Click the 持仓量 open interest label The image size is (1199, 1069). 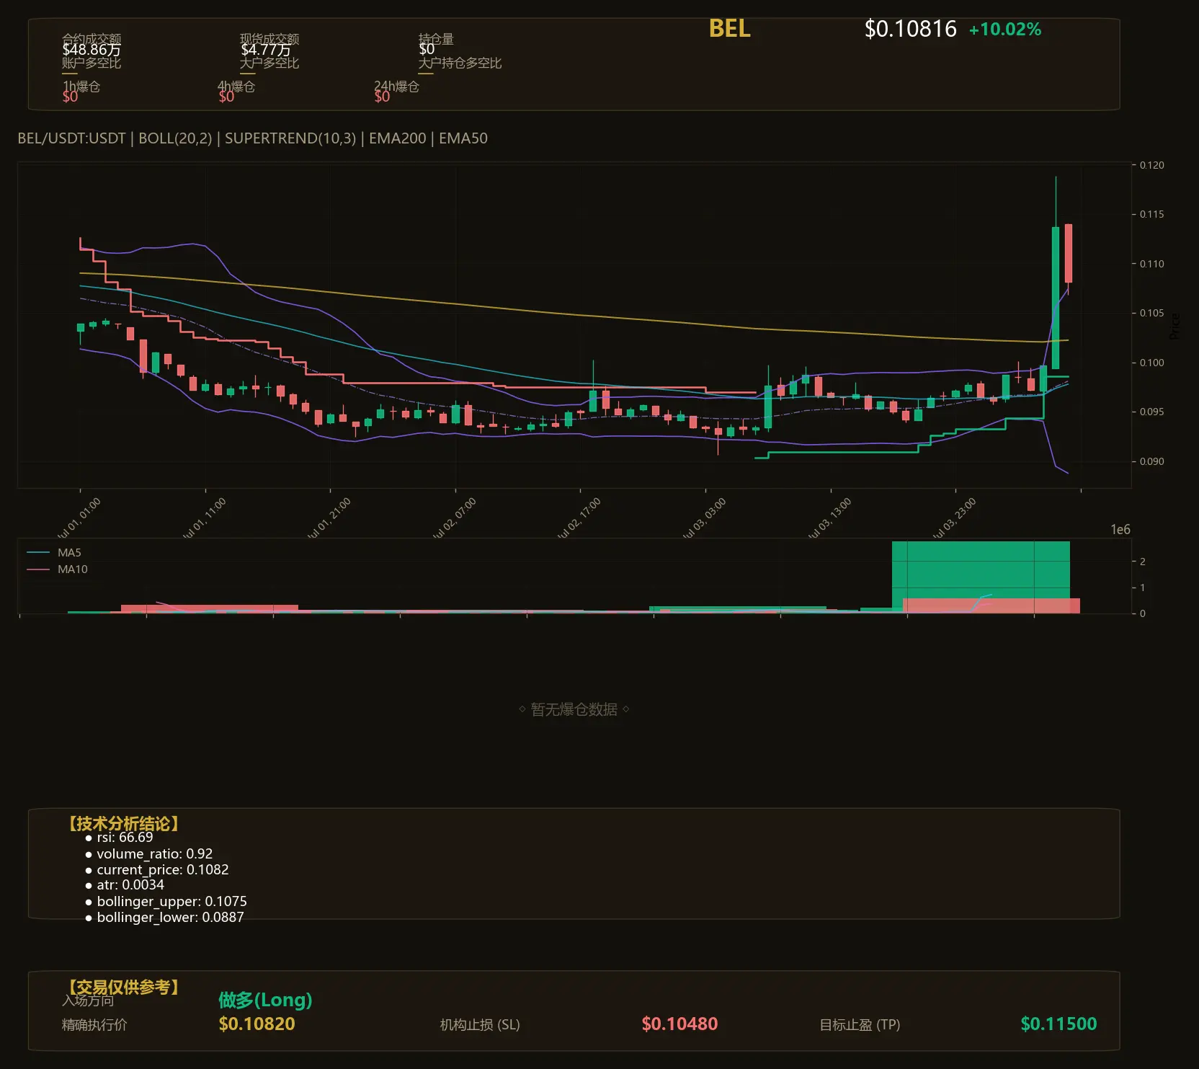(x=436, y=39)
